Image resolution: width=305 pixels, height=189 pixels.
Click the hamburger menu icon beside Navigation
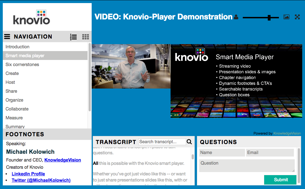pyautogui.click(x=7, y=37)
